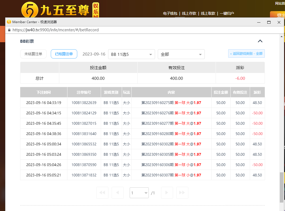The width and height of the screenshot is (285, 211).
Task: Go to the next page arrow
Action: (167, 193)
